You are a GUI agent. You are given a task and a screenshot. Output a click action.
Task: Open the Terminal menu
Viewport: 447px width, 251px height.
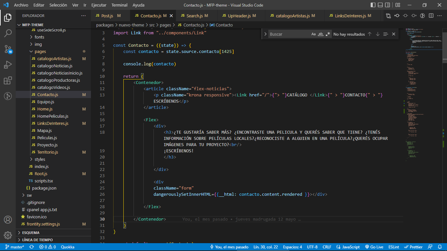(119, 5)
